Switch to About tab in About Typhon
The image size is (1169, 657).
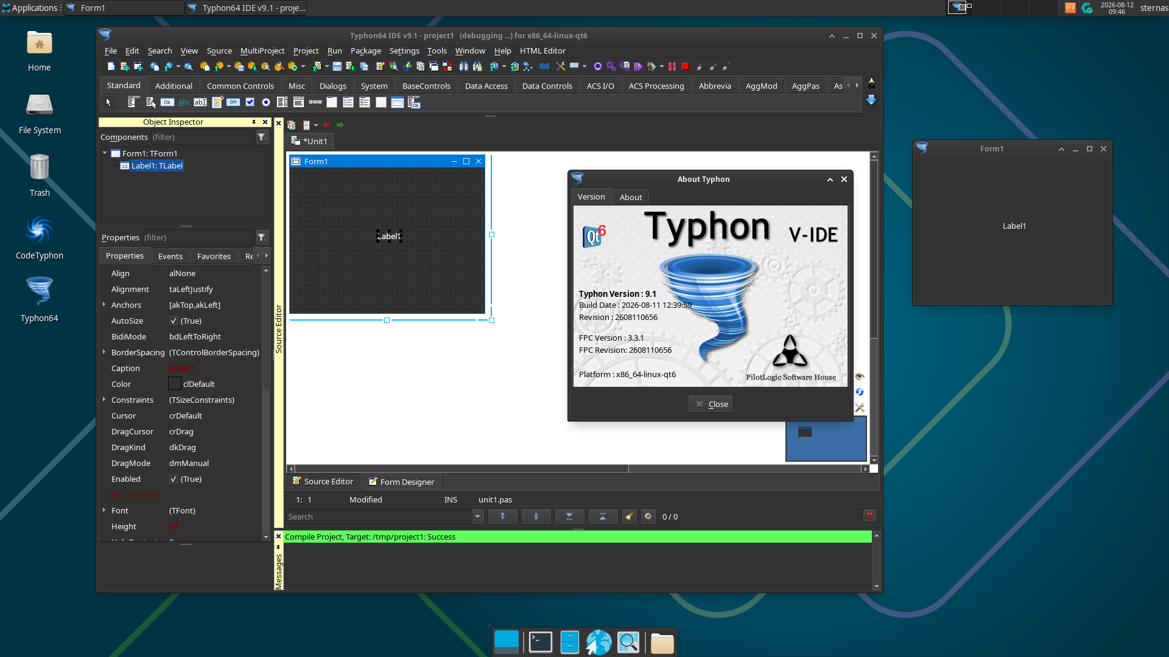coord(631,197)
